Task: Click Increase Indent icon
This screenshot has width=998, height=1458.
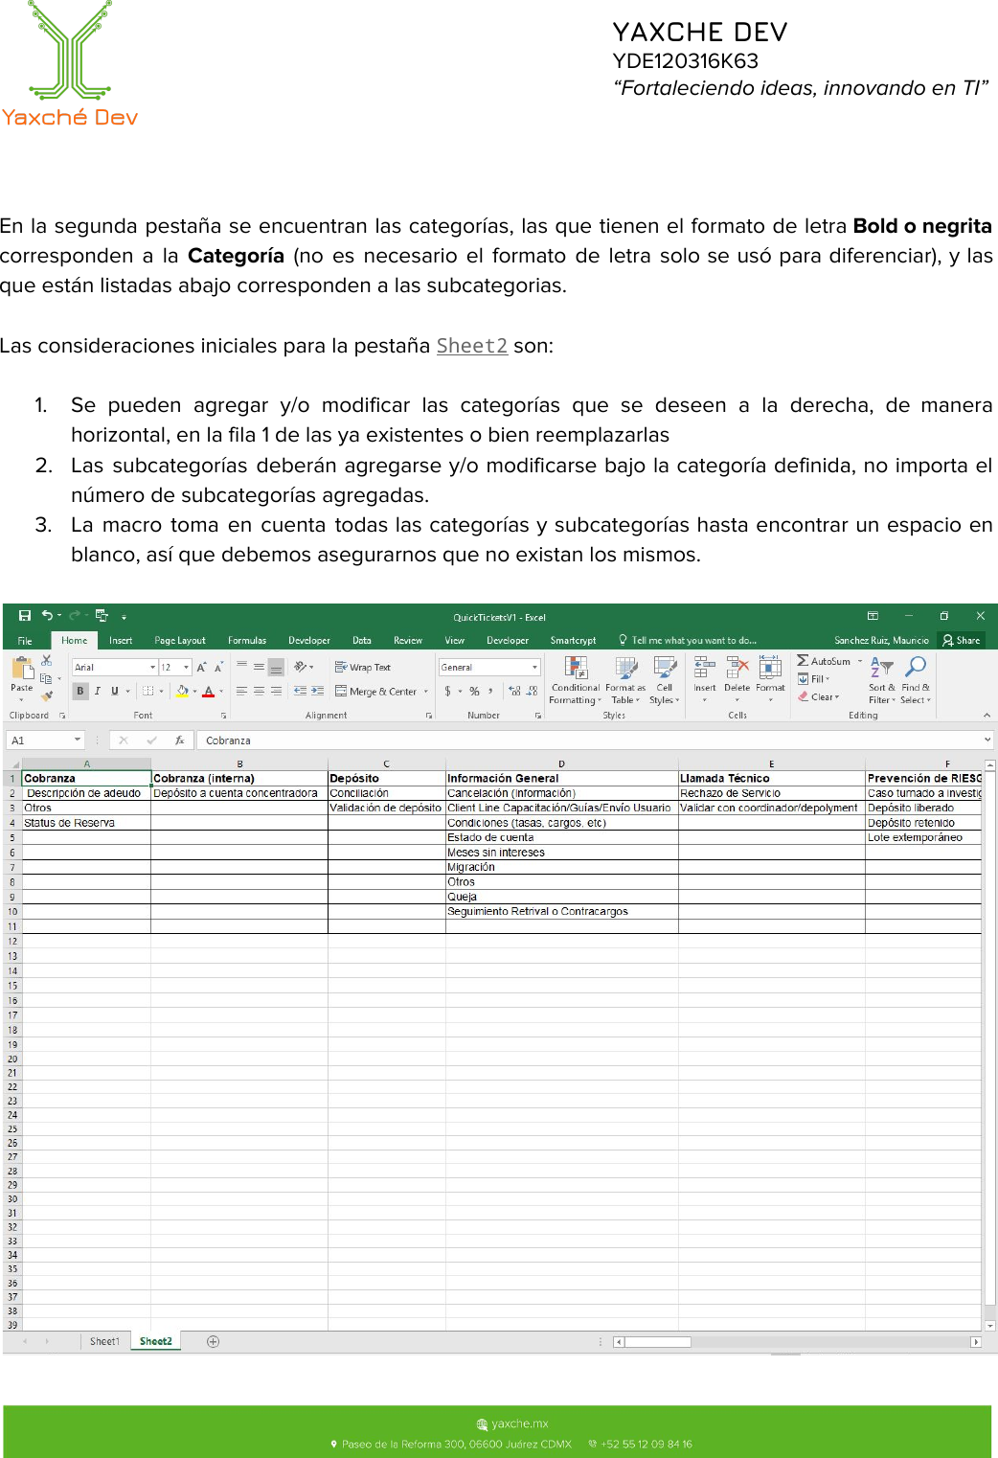Action: (x=317, y=691)
